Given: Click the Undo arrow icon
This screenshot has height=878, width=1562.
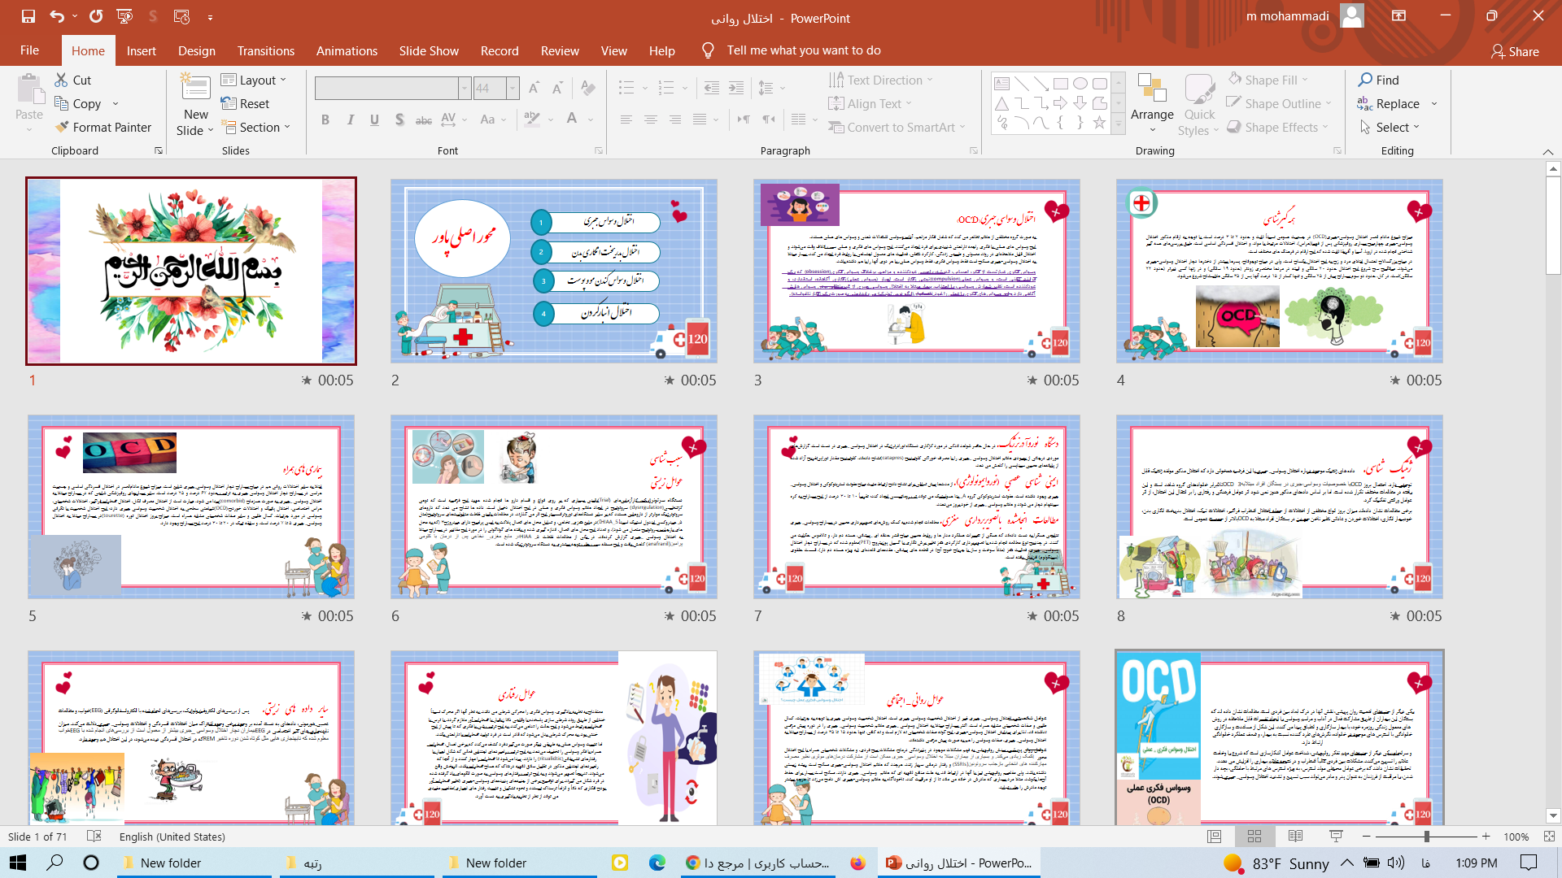Looking at the screenshot, I should pyautogui.click(x=56, y=16).
